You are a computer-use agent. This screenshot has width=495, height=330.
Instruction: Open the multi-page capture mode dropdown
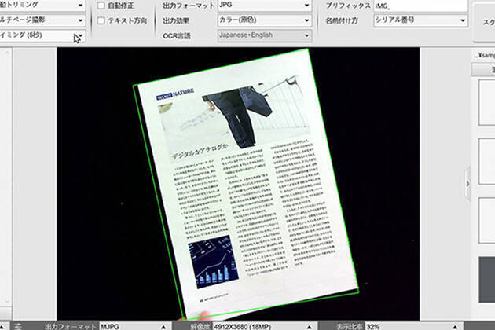(42, 20)
